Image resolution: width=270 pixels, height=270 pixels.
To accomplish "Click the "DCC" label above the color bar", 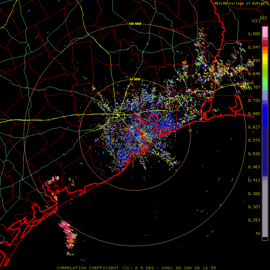I will (263, 18).
